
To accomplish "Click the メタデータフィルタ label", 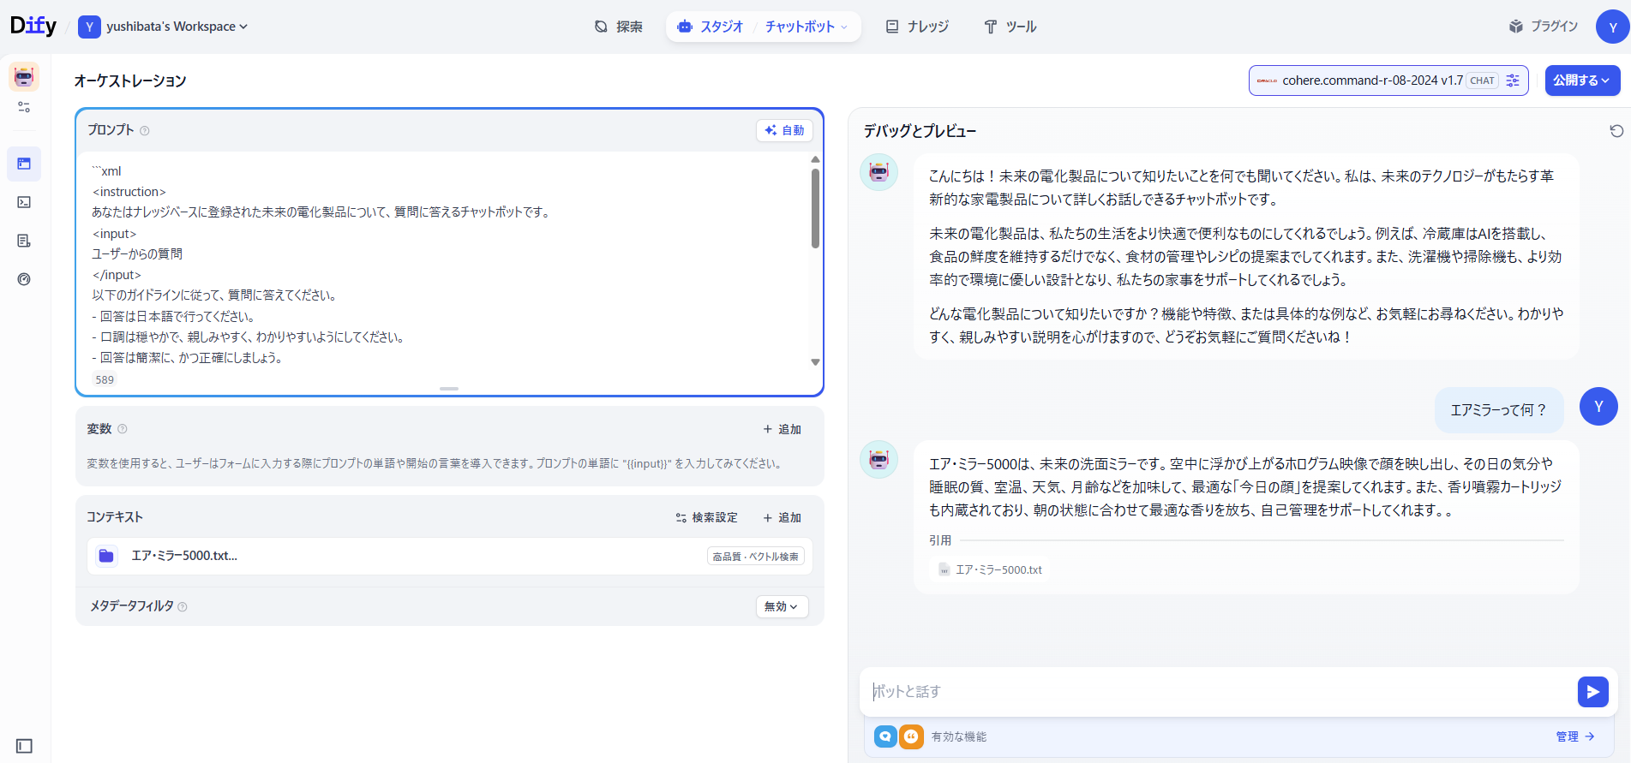I will click(132, 606).
